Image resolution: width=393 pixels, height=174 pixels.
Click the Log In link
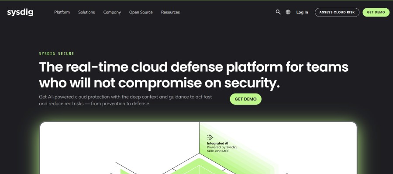302,12
